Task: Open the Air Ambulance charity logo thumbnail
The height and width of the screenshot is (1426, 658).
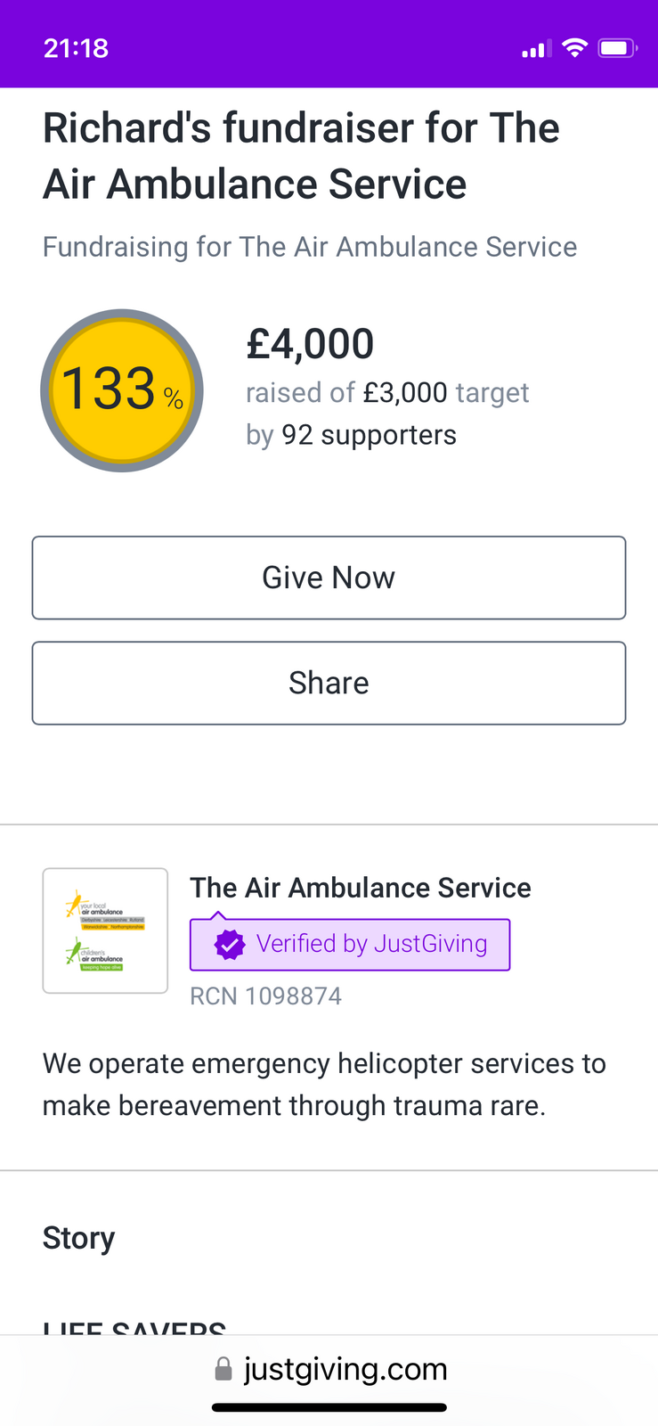Action: [x=105, y=930]
